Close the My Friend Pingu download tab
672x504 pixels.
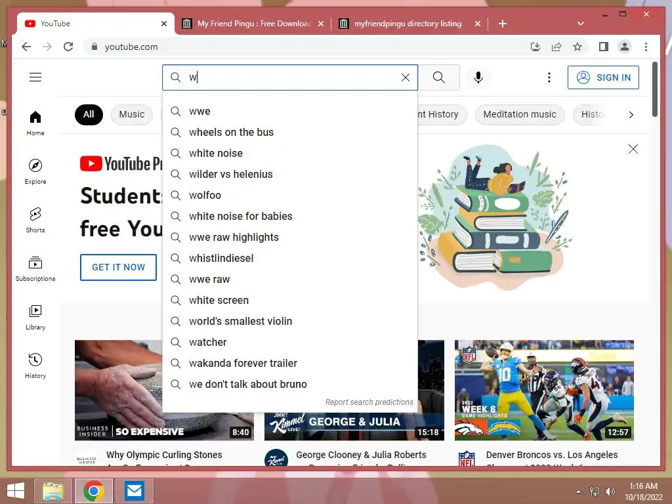tap(321, 24)
